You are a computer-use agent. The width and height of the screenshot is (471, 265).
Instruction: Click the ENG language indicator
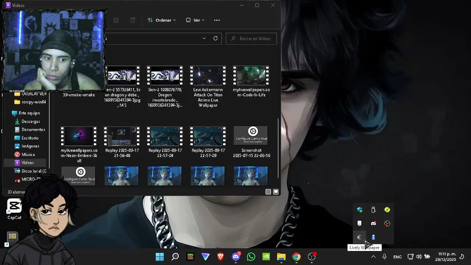pyautogui.click(x=397, y=257)
